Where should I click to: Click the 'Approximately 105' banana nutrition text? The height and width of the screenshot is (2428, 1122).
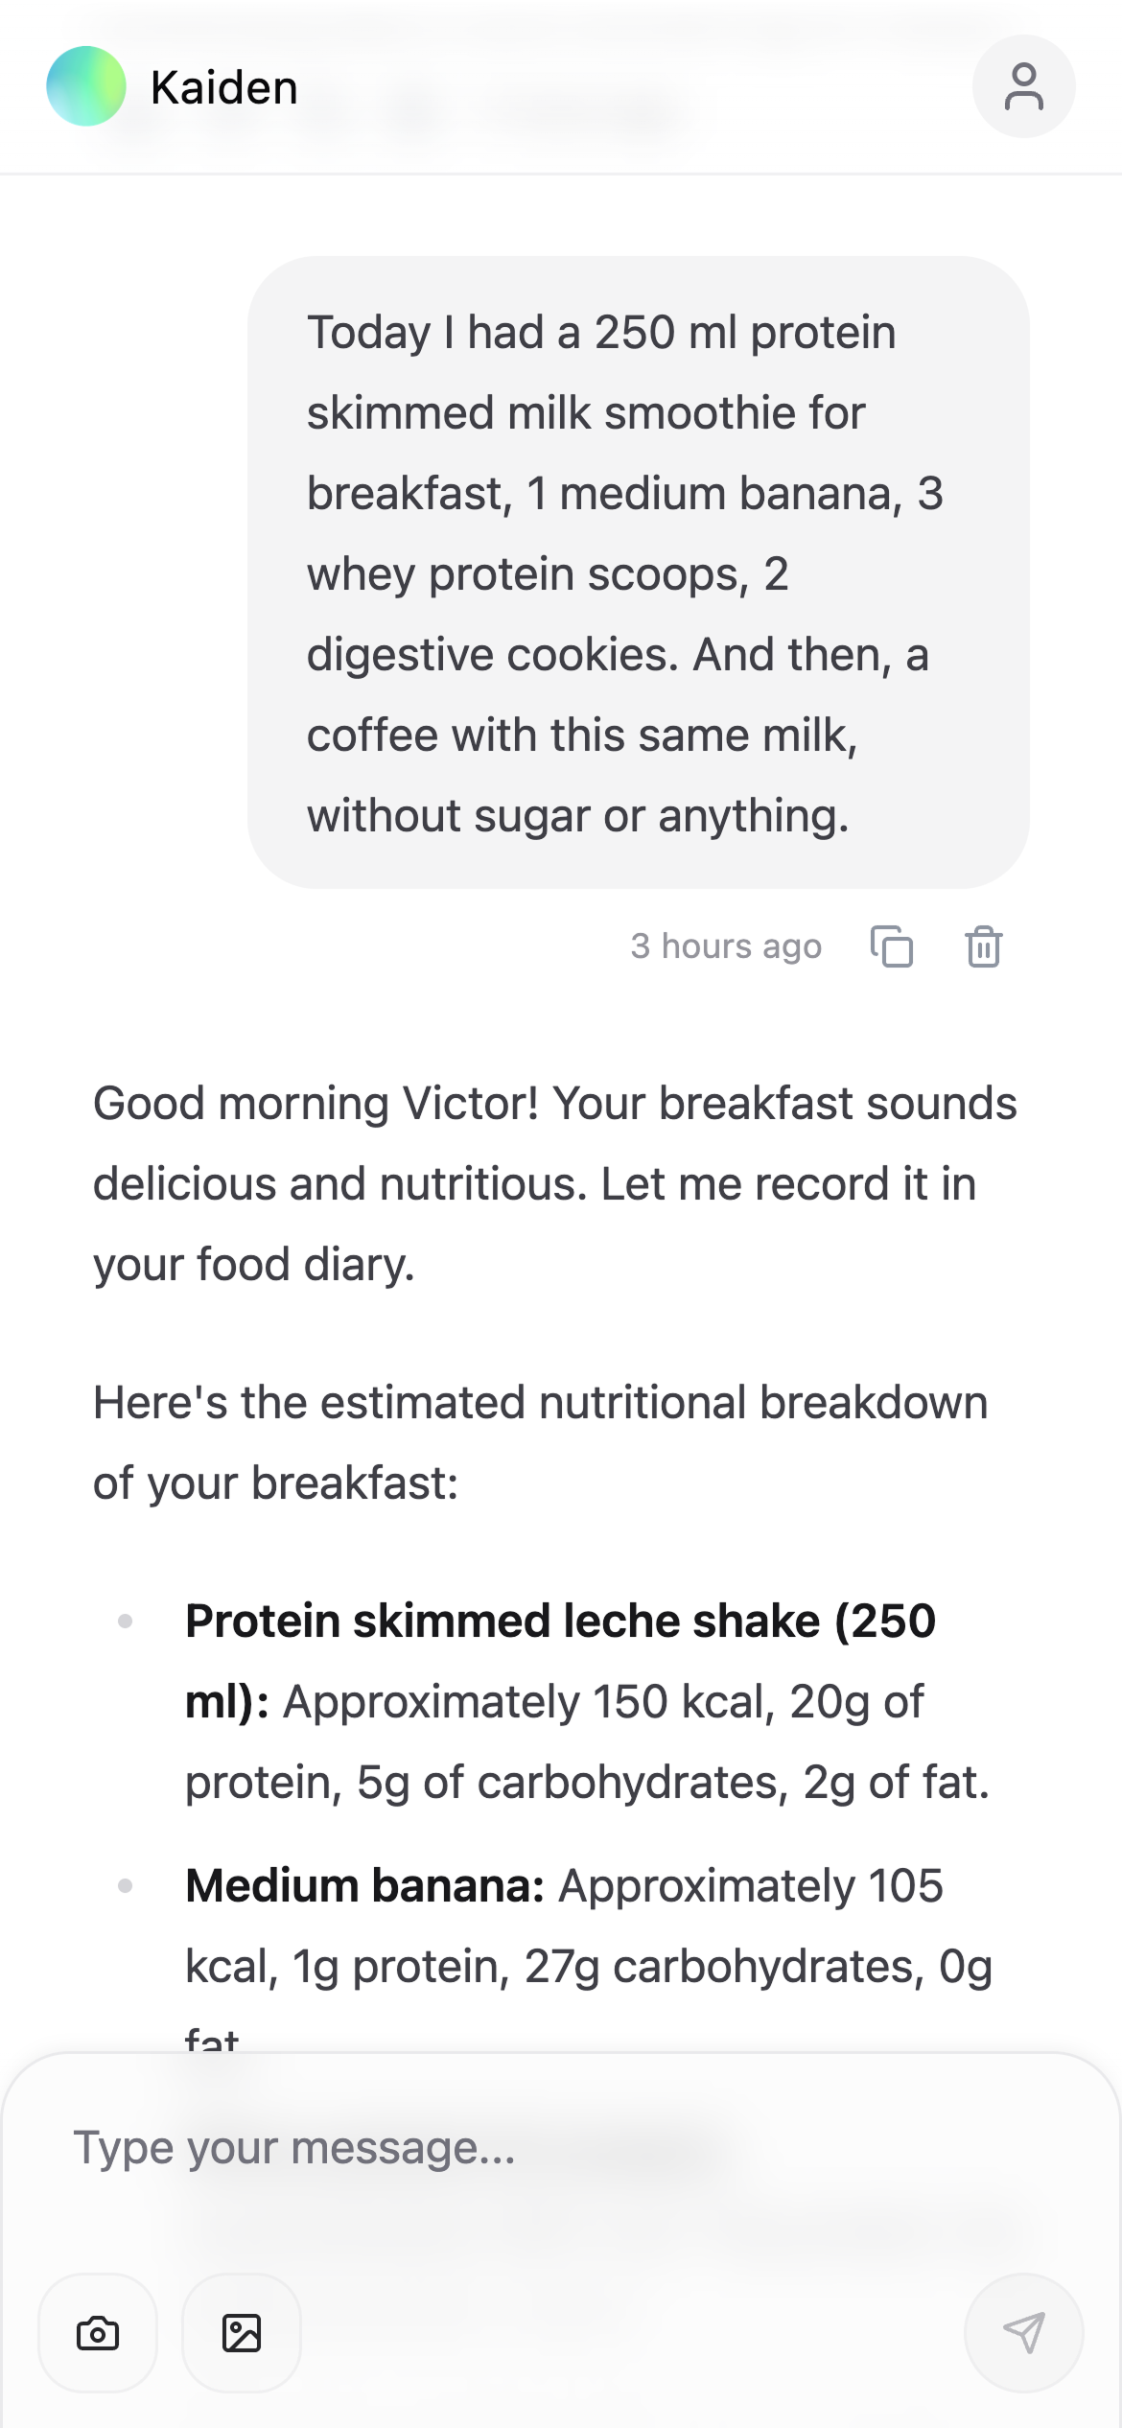pos(751,1885)
